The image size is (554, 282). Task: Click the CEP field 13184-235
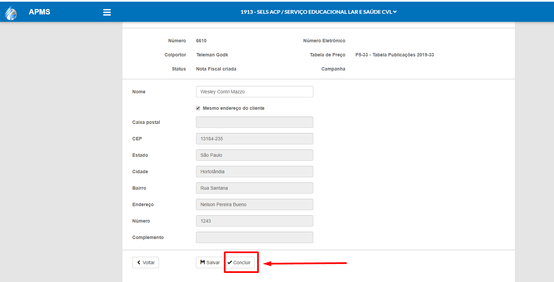tap(254, 139)
